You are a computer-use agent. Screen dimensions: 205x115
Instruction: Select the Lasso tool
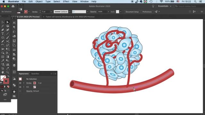click(7, 26)
